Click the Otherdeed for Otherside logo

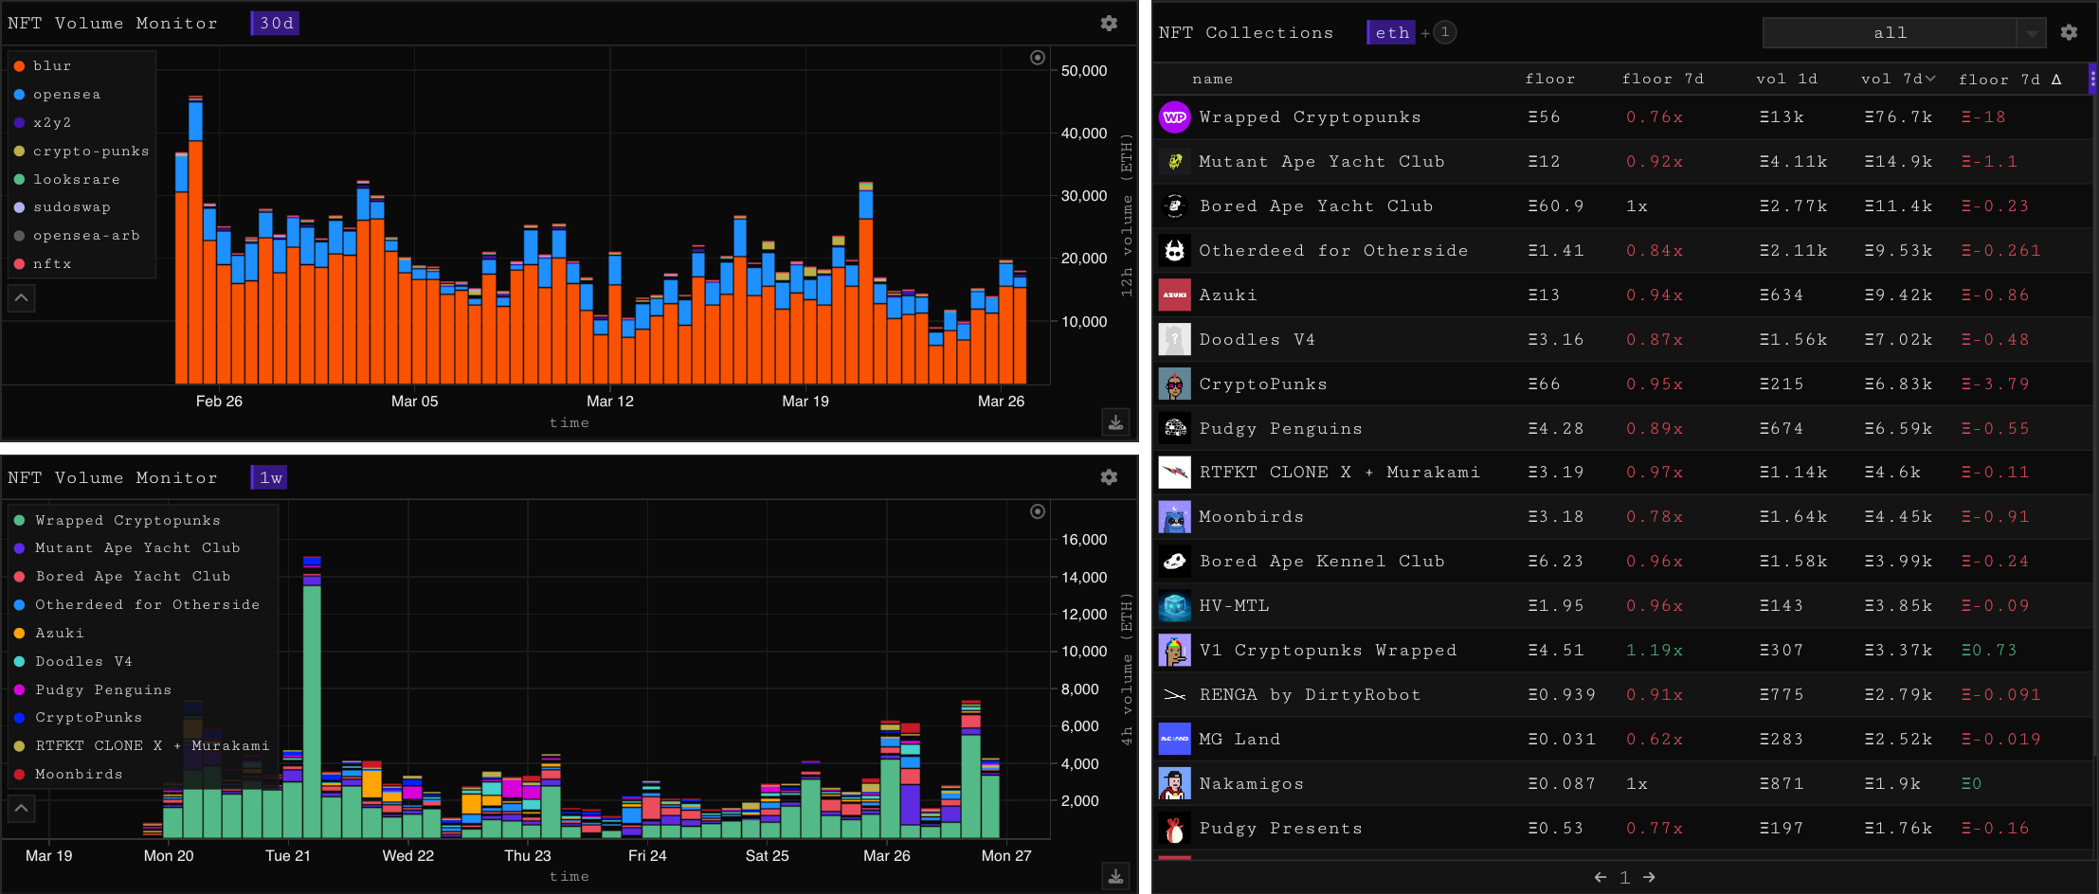click(1175, 251)
